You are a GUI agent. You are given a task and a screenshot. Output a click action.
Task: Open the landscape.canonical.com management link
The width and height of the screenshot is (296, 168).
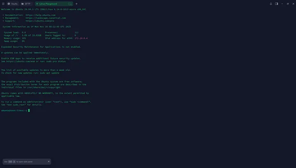point(46,18)
